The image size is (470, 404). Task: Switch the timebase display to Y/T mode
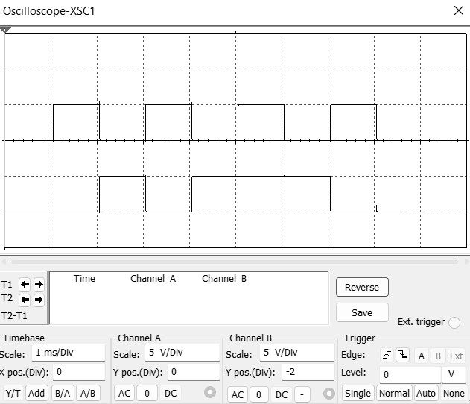point(13,393)
